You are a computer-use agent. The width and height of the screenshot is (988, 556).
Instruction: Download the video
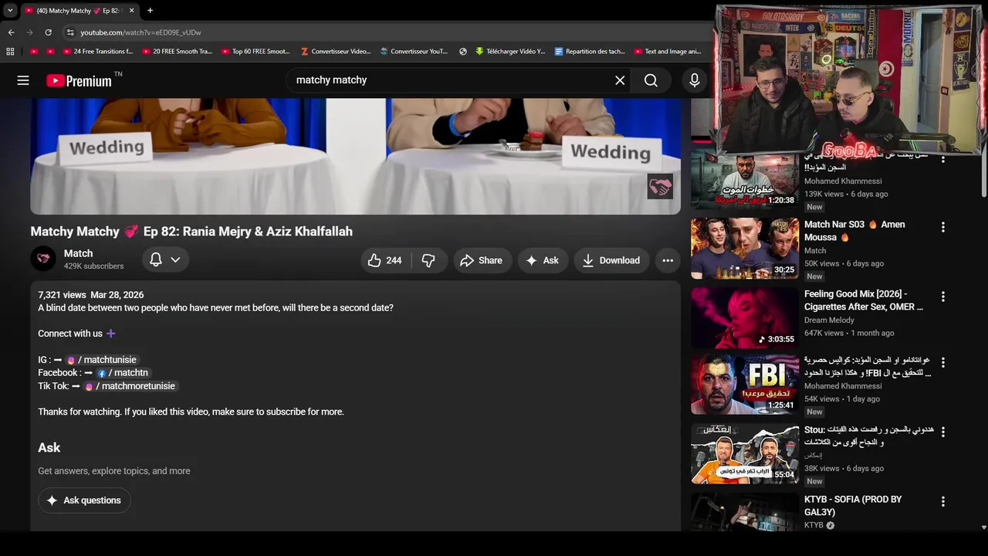coord(611,260)
